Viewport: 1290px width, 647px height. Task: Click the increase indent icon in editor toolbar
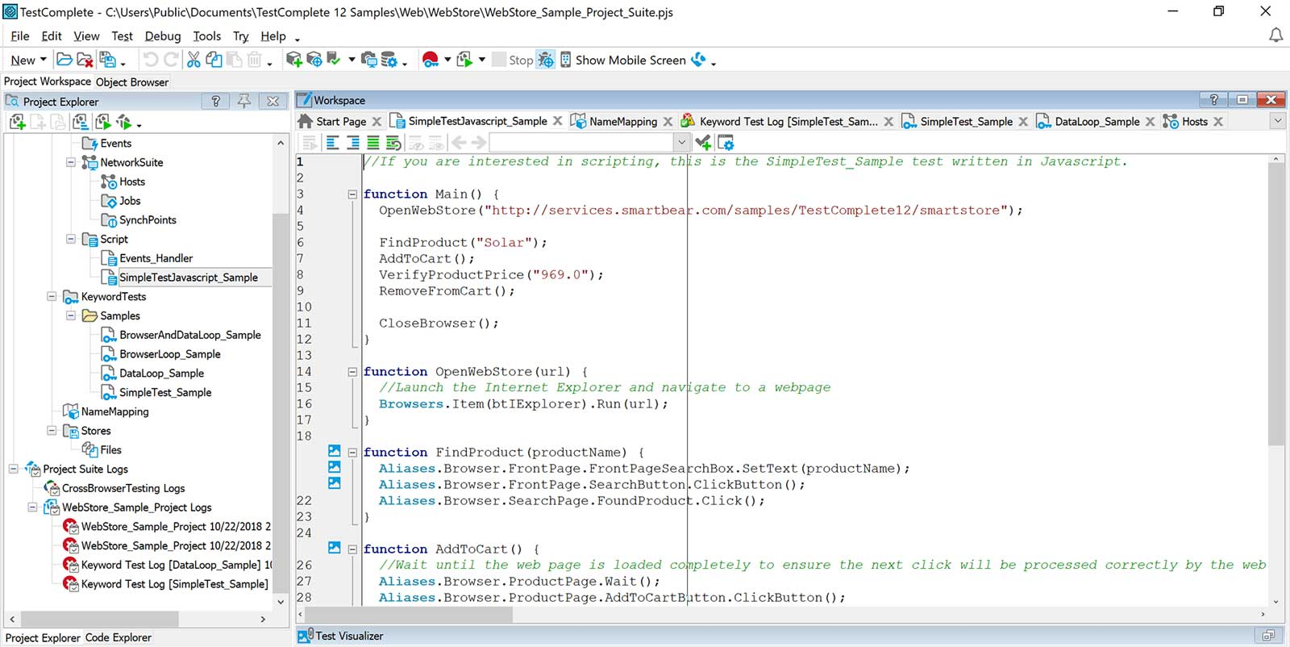tap(353, 143)
